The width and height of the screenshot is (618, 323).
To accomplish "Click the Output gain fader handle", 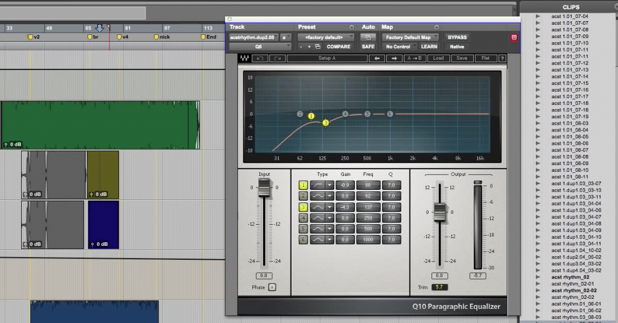I will [x=440, y=213].
